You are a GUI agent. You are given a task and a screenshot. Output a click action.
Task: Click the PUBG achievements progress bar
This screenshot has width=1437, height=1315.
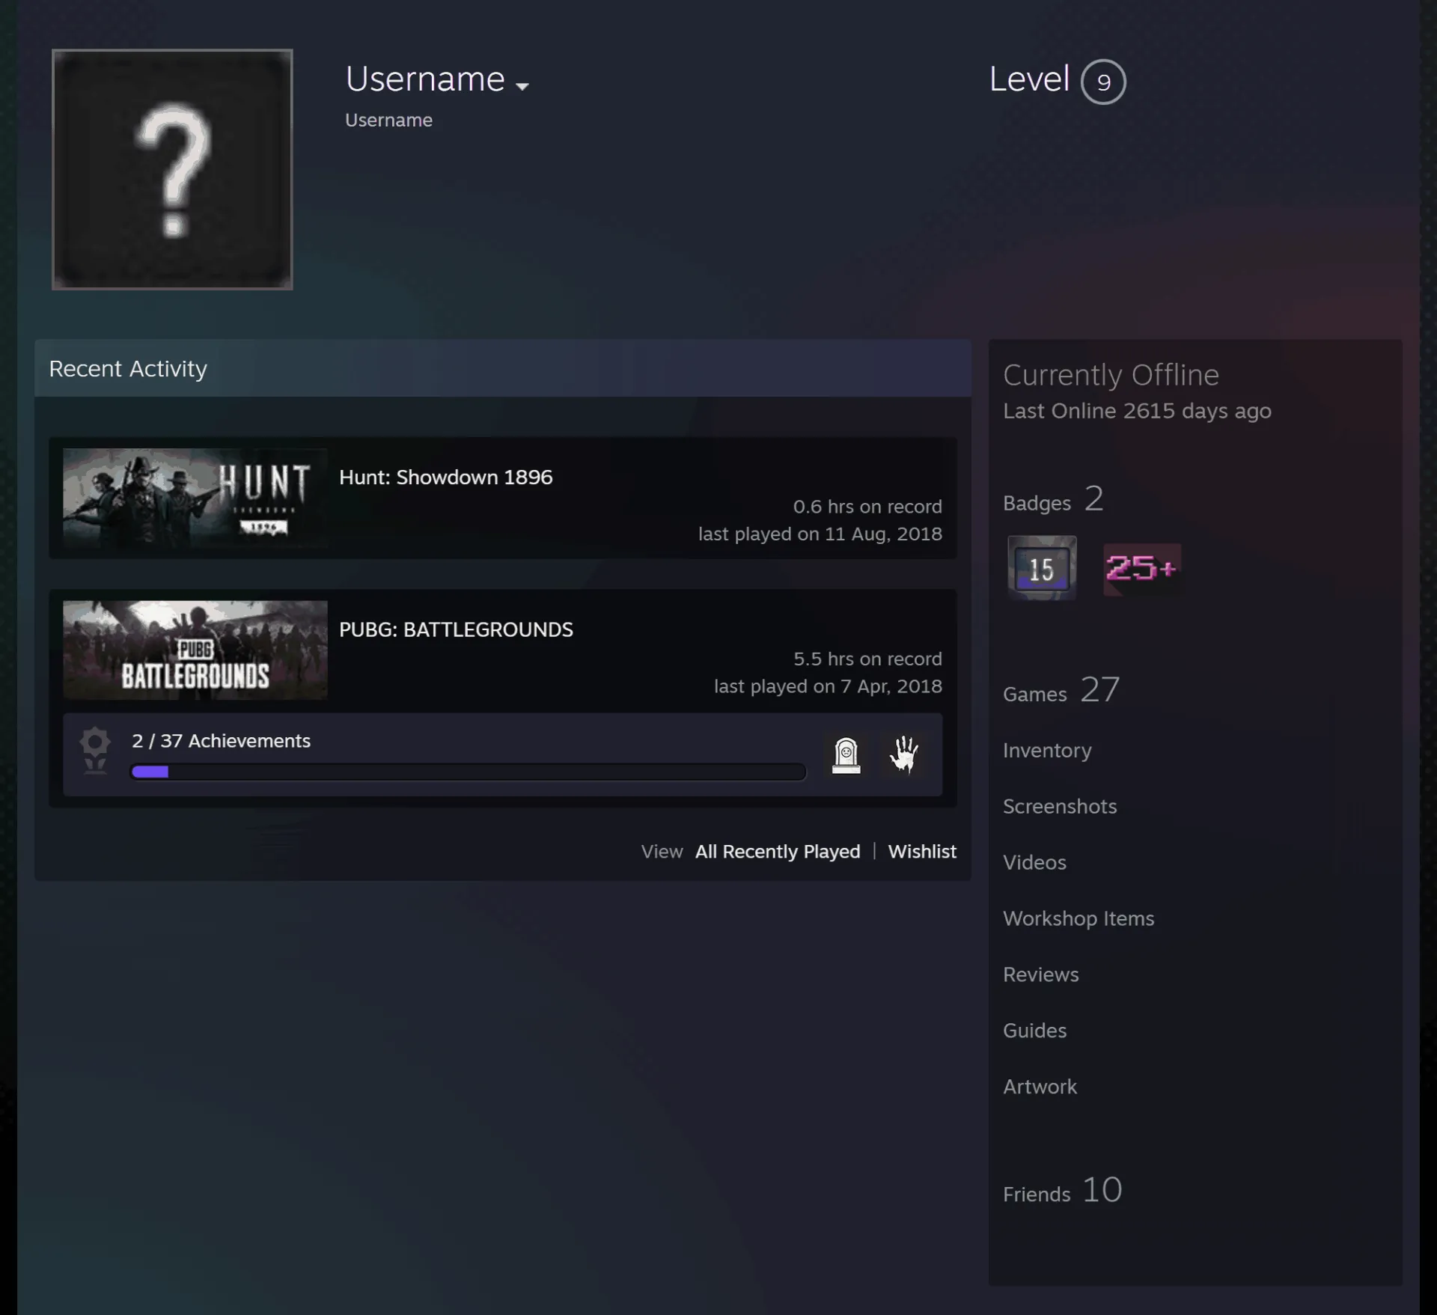(x=468, y=772)
